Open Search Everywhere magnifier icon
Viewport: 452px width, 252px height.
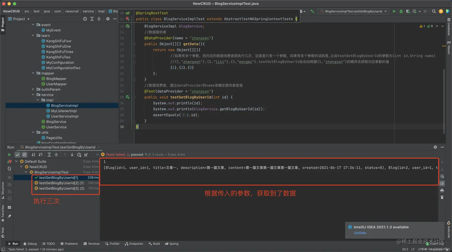(x=434, y=11)
